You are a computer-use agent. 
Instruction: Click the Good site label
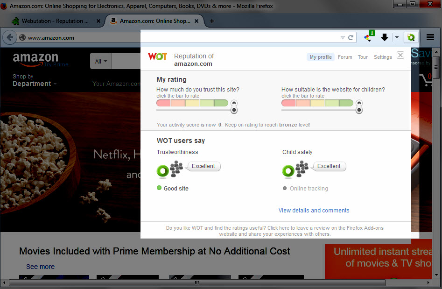(176, 188)
